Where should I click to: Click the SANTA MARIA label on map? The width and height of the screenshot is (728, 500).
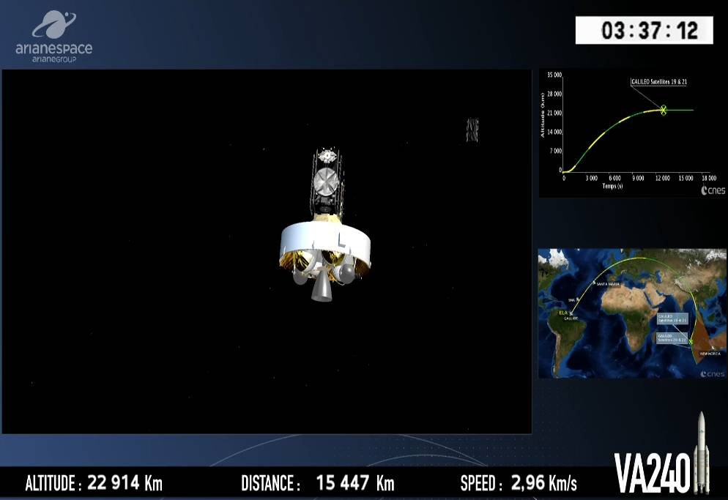tap(608, 284)
